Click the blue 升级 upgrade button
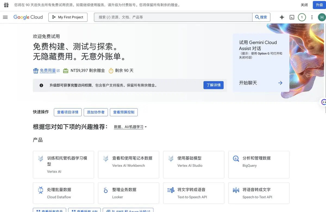Image resolution: width=326 pixels, height=212 pixels. [319, 5]
